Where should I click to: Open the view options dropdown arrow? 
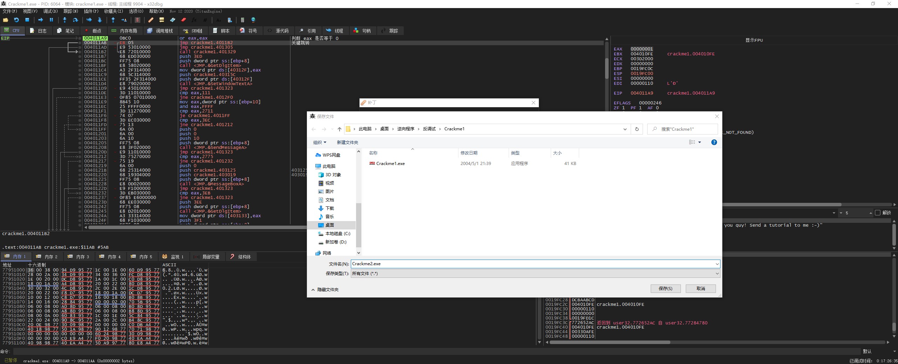pyautogui.click(x=699, y=142)
